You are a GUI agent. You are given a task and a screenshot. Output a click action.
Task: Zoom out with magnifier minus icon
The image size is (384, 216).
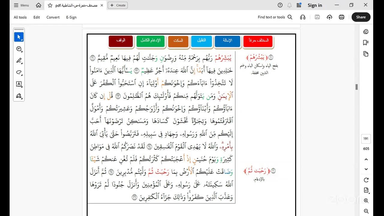(x=366, y=211)
